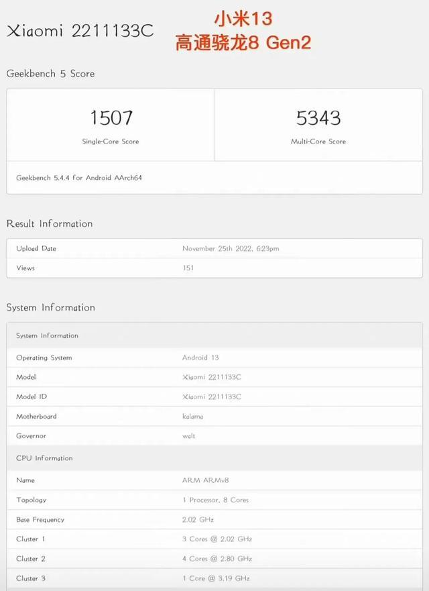
Task: Select the Android 13 operating system value
Action: [x=200, y=358]
